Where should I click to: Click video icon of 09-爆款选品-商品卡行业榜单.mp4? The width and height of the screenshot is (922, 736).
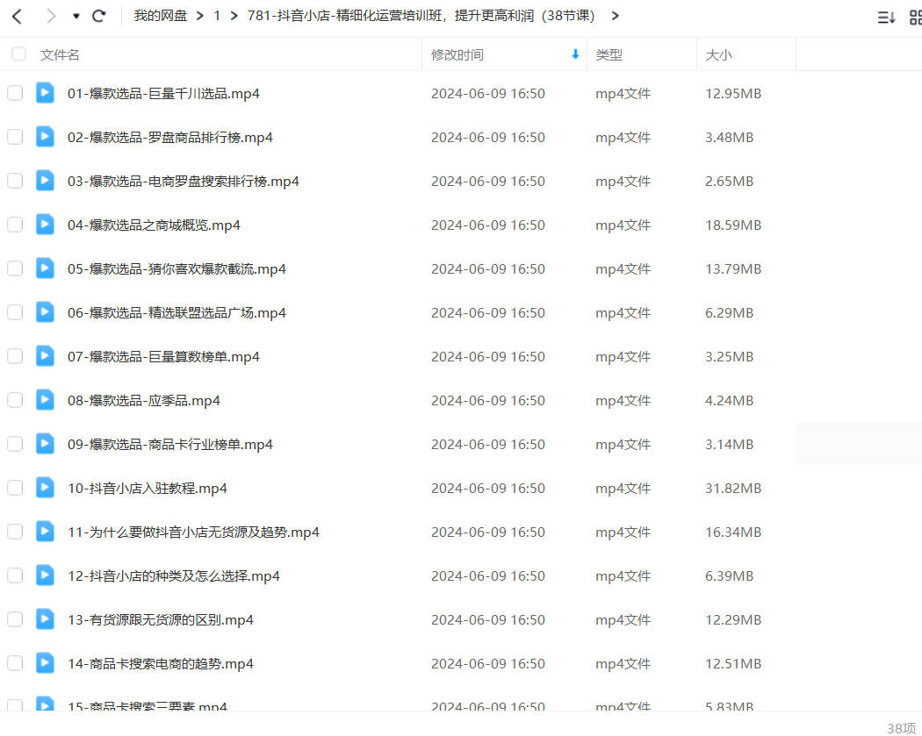click(x=45, y=444)
